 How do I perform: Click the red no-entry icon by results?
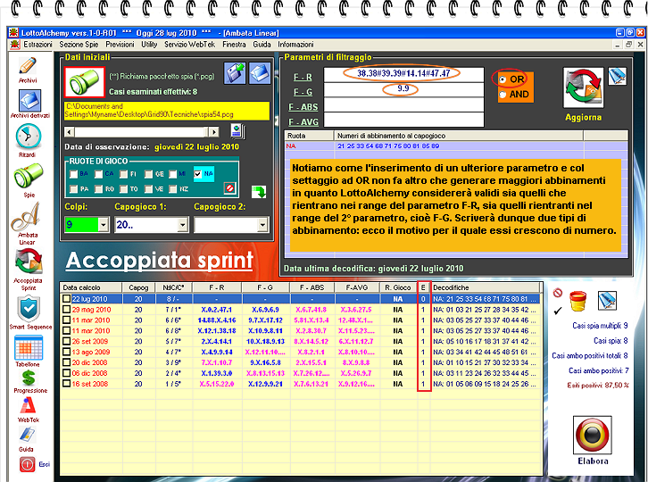558,293
